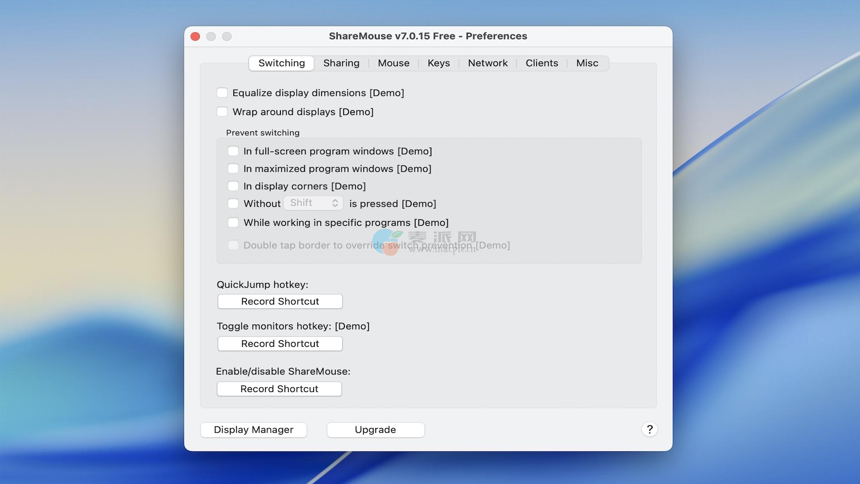This screenshot has height=484, width=860.
Task: Open the Mouse tab
Action: 393,63
